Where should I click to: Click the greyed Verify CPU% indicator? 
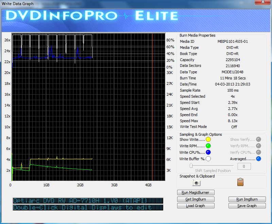coord(258,152)
